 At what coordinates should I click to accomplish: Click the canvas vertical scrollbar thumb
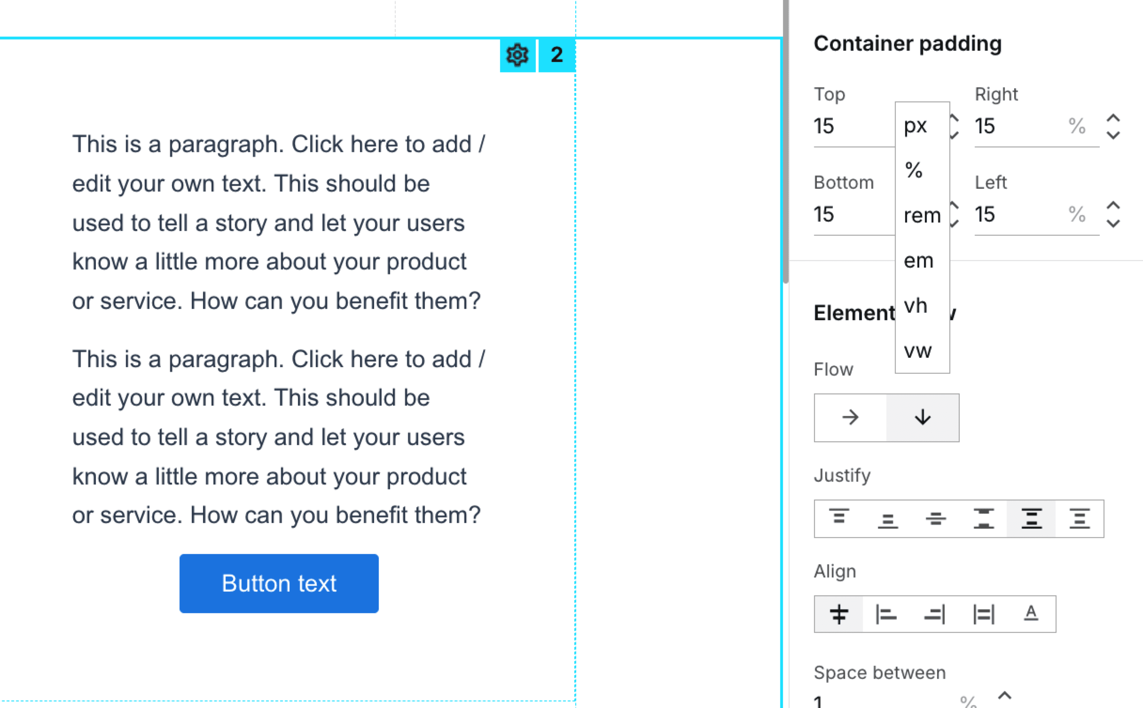click(785, 141)
